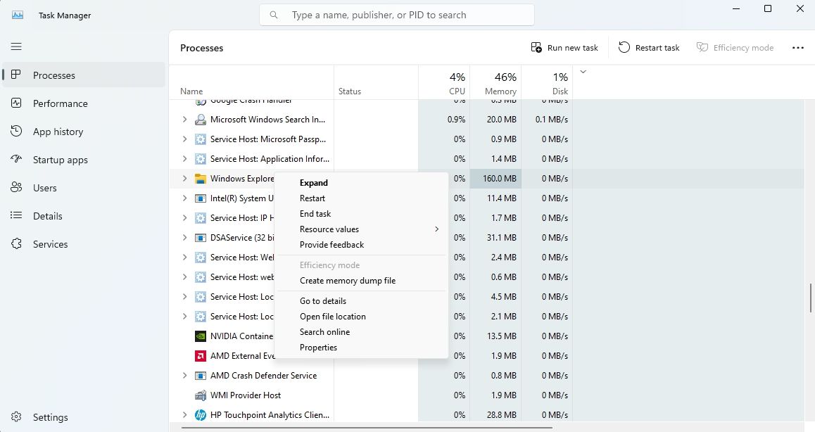
Task: Choose Search online from the context menu
Action: click(x=324, y=331)
